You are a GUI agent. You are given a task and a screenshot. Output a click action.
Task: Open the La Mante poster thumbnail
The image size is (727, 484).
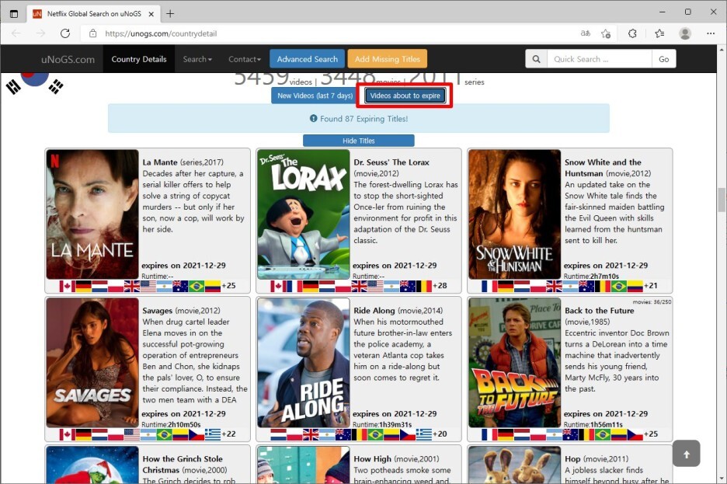pyautogui.click(x=92, y=214)
